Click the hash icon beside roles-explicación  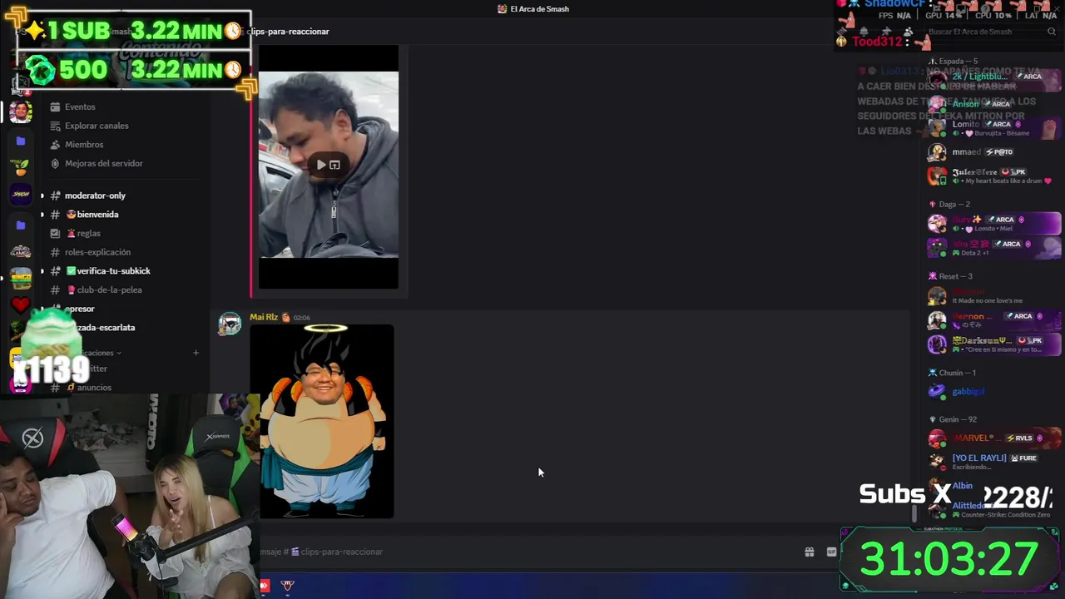[x=55, y=252]
